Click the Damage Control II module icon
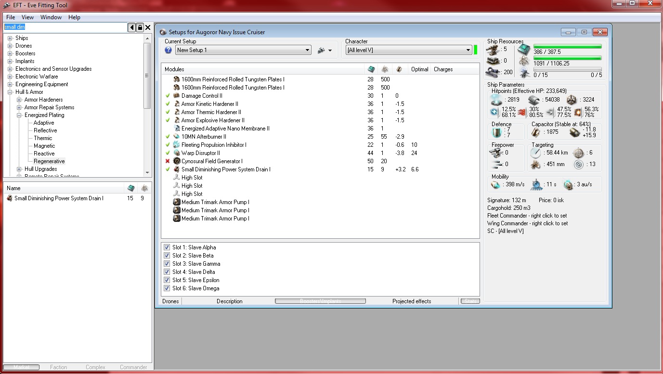This screenshot has width=663, height=374. (177, 96)
